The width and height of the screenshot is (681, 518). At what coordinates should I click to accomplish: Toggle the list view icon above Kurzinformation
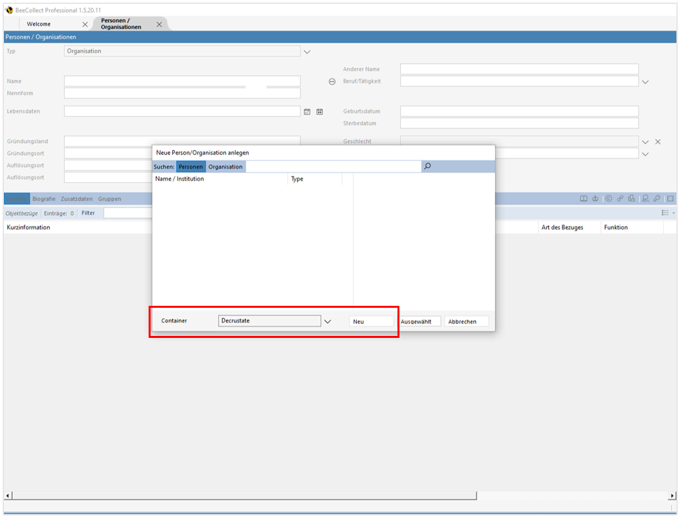tap(665, 212)
